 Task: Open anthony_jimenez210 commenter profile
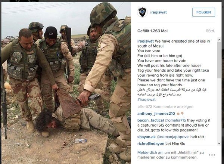156,114
